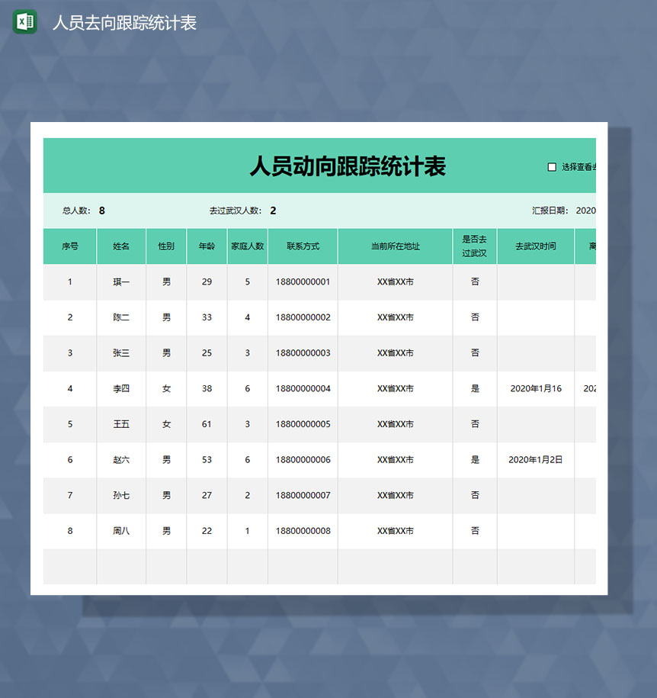This screenshot has height=698, width=657.
Task: Click the 是否去过武汉 column header
Action: [x=474, y=246]
